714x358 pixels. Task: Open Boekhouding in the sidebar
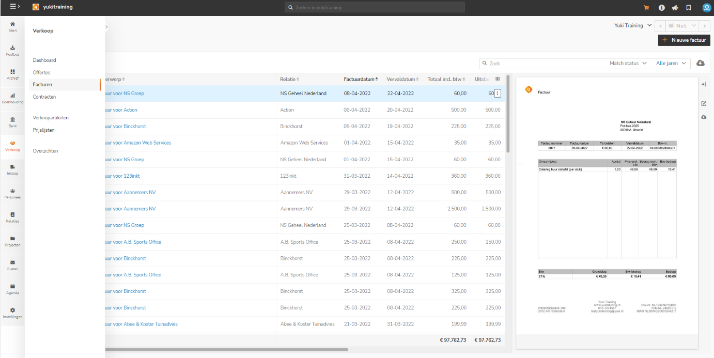pyautogui.click(x=12, y=98)
